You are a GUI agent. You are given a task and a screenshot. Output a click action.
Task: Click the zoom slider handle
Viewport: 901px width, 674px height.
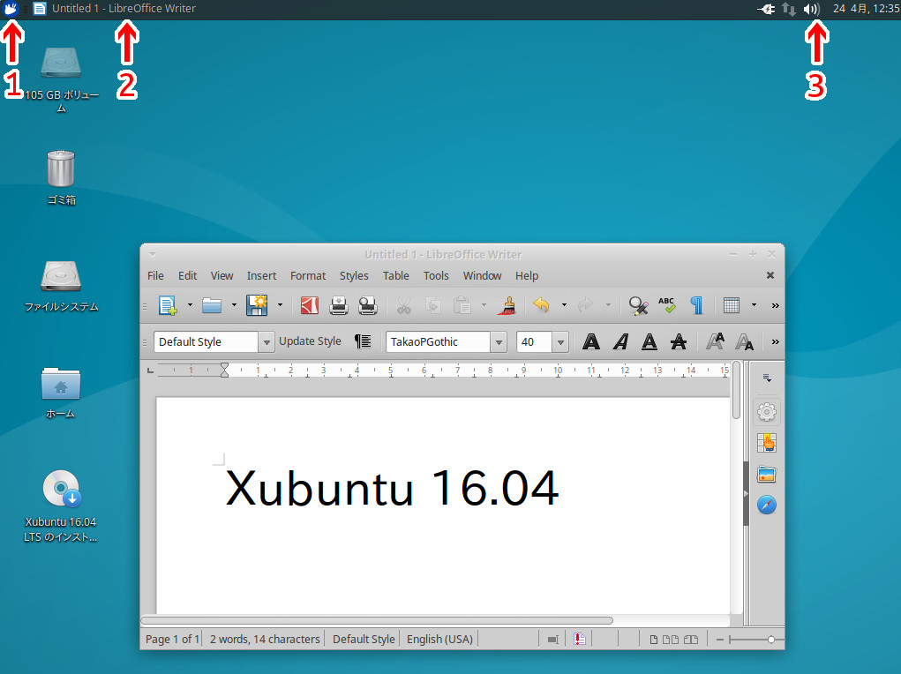pos(771,640)
